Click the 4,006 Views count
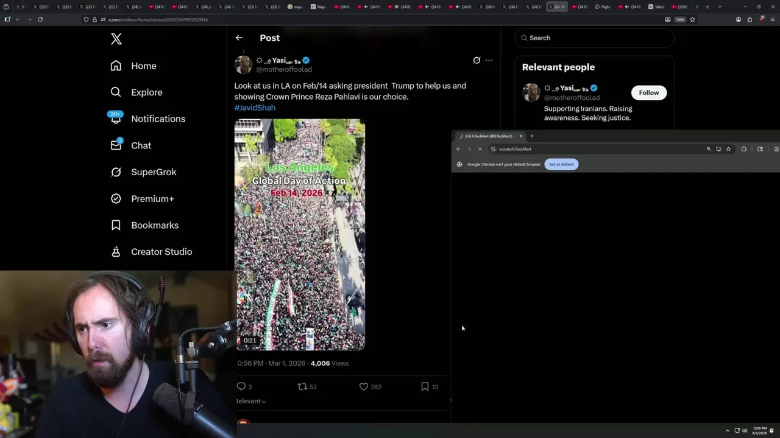Image resolution: width=780 pixels, height=438 pixels. [x=330, y=363]
